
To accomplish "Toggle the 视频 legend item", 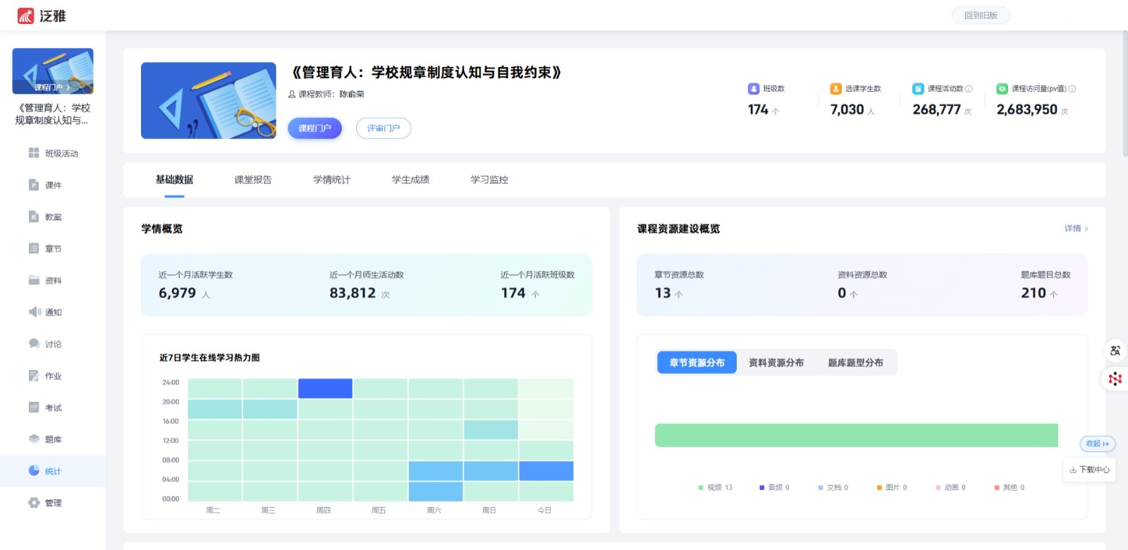I will click(x=715, y=487).
